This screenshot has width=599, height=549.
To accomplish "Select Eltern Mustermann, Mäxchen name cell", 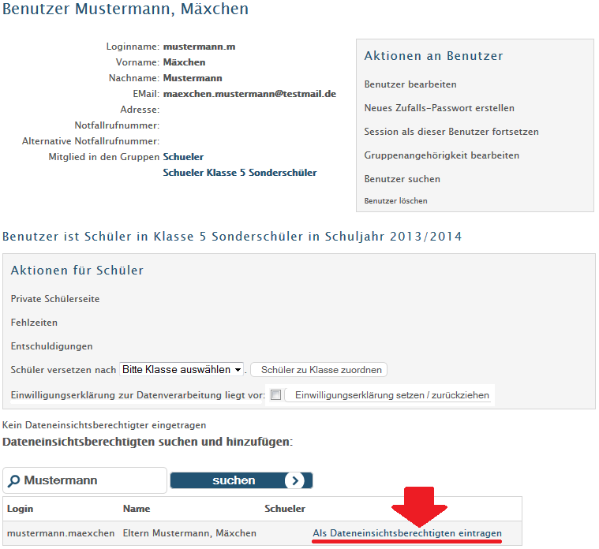I will [x=189, y=533].
